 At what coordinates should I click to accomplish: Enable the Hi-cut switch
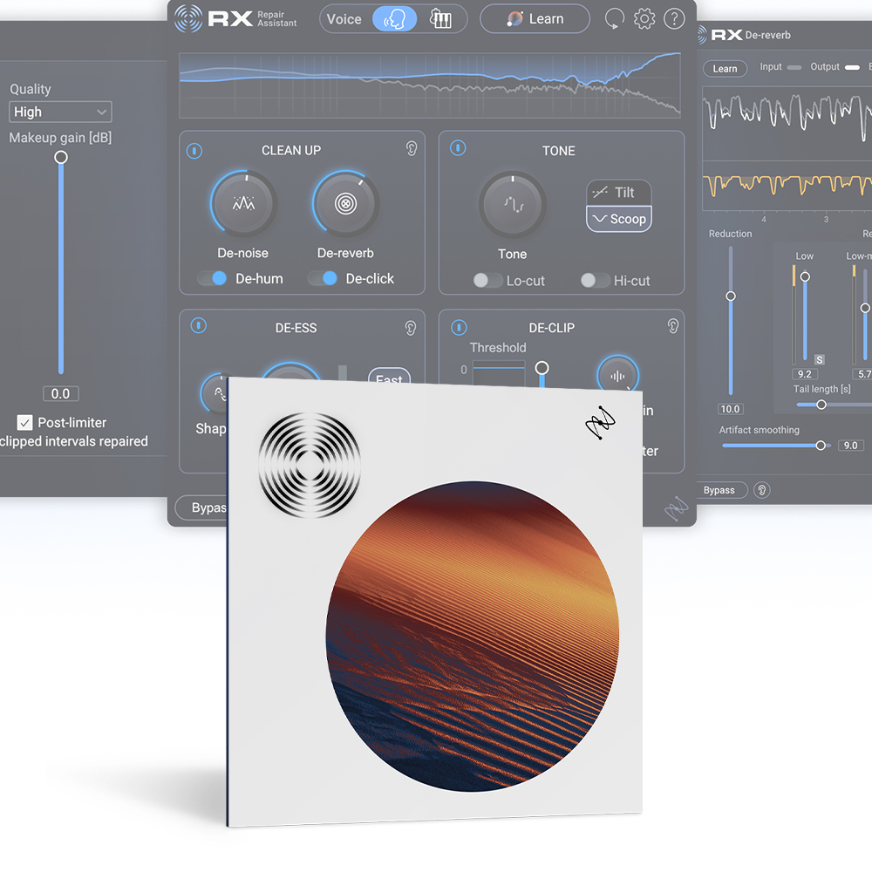[x=595, y=280]
